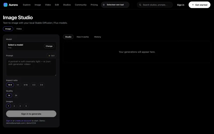The image size is (214, 134).
Task: Click the Change model button
Action: pyautogui.click(x=49, y=46)
